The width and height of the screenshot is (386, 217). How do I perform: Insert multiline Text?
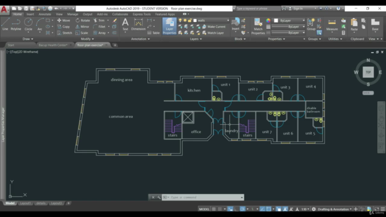pyautogui.click(x=125, y=24)
